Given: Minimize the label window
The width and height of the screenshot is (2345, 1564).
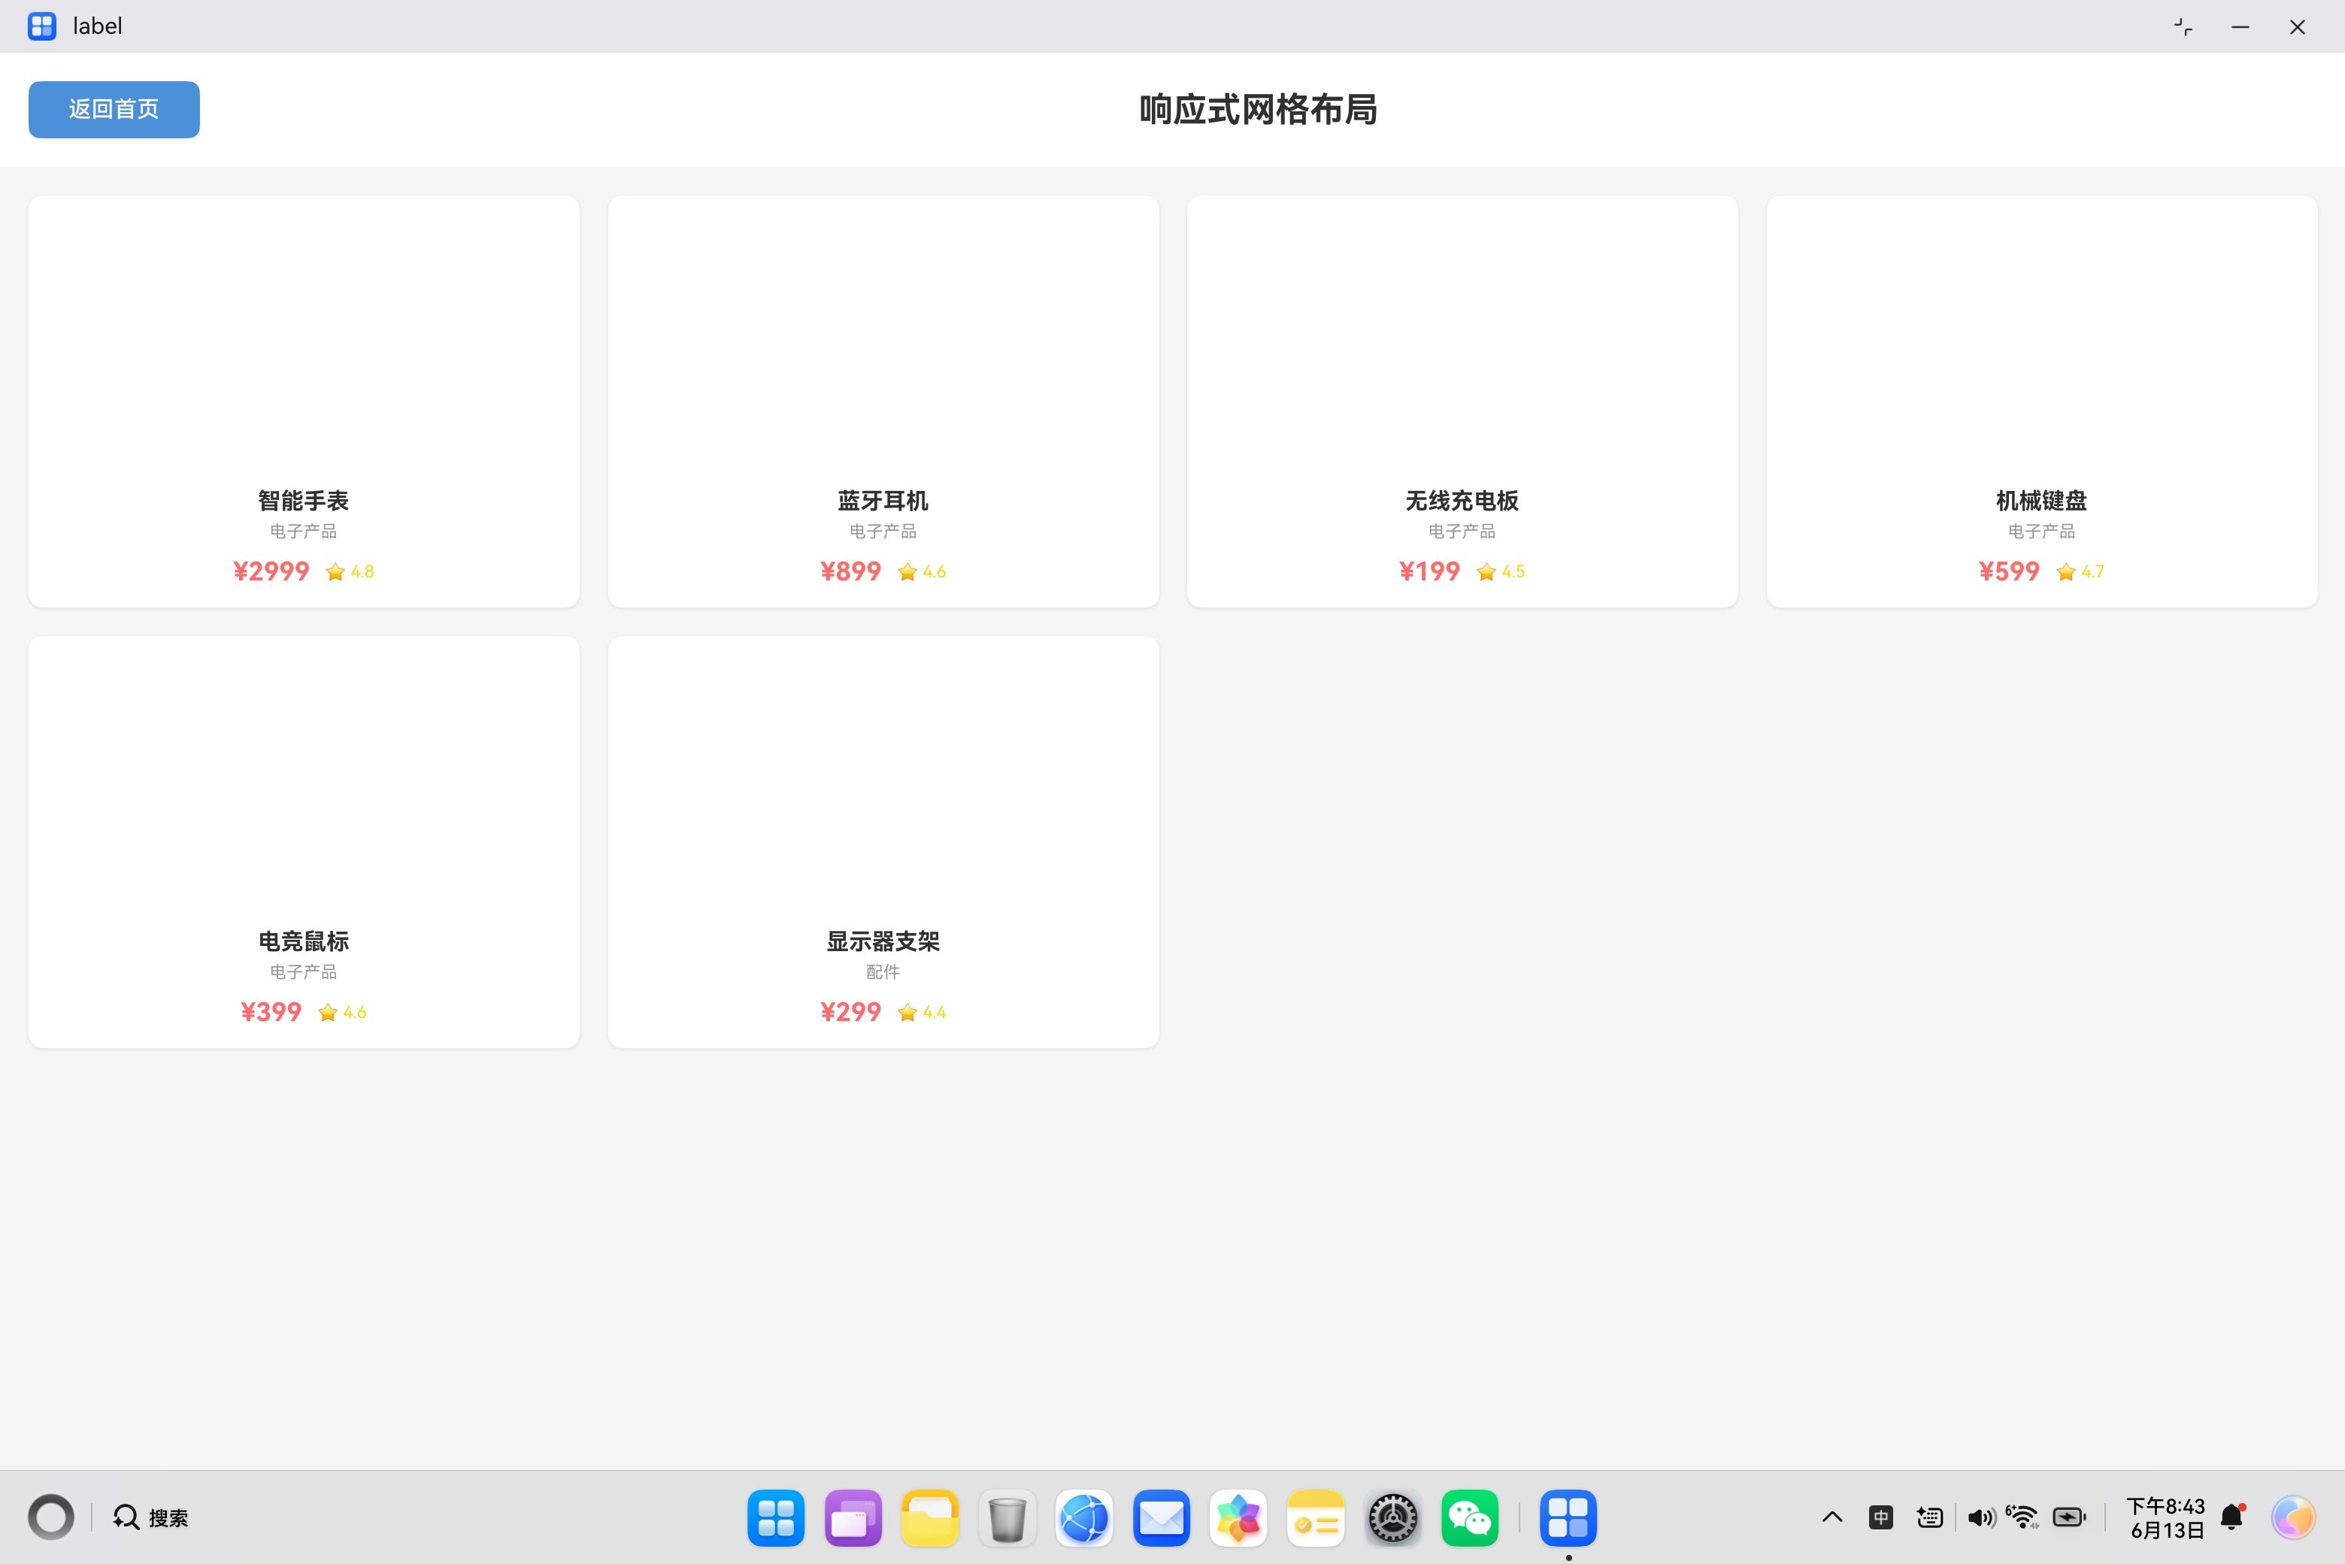Looking at the screenshot, I should click(x=2240, y=27).
